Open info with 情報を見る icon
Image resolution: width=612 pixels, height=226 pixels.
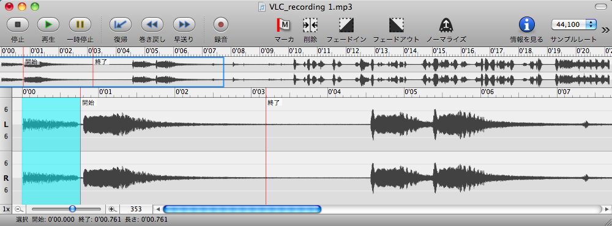coord(526,24)
